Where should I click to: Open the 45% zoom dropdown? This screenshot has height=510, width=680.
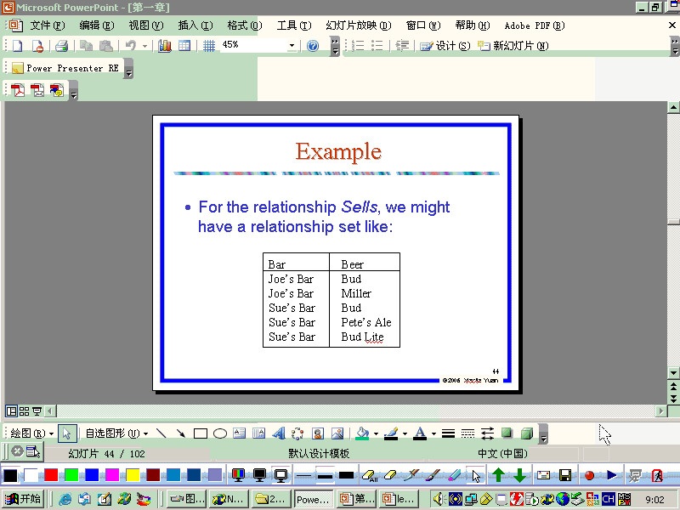coord(292,45)
